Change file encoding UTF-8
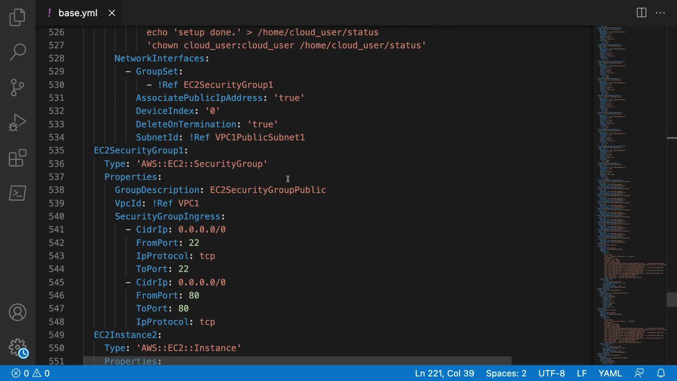Image resolution: width=677 pixels, height=381 pixels. (551, 373)
